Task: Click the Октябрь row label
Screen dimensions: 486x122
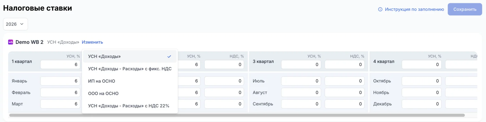Action: coord(382,81)
